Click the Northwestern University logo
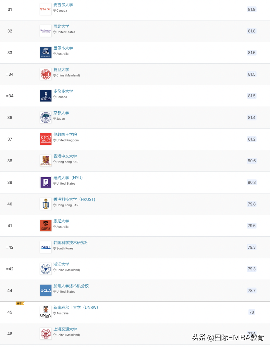This screenshot has height=347, width=270. click(46, 31)
